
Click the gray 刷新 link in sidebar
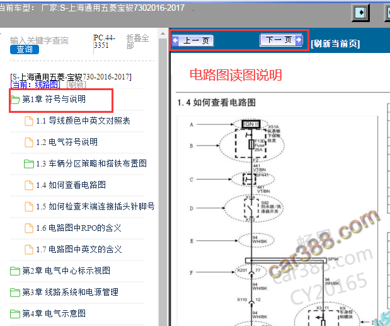click(x=76, y=84)
